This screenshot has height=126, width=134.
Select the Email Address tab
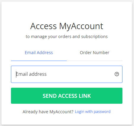(x=39, y=53)
